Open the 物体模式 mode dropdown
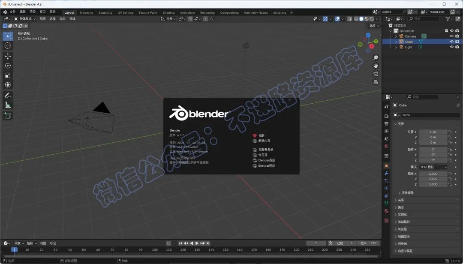 25,18
